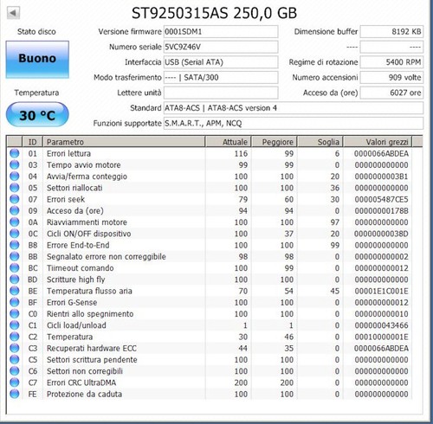The height and width of the screenshot is (424, 433).
Task: Select the Protezione da caduta parameter text
Action: [84, 394]
